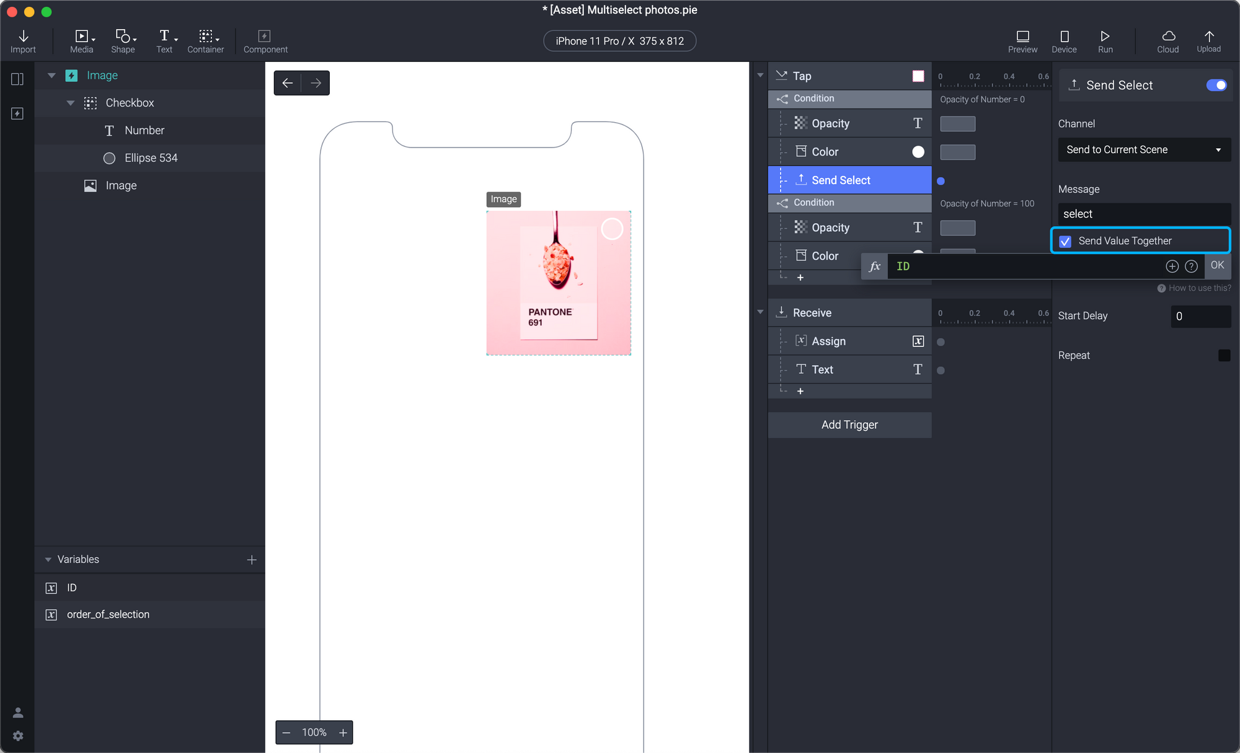This screenshot has width=1240, height=753.
Task: Click the white Color swatch under first Condition
Action: (x=918, y=152)
